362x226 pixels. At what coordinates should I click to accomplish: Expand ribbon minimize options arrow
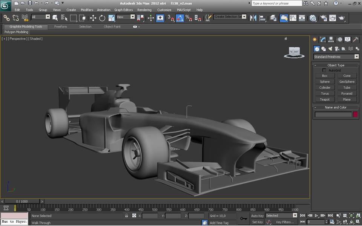point(139,27)
